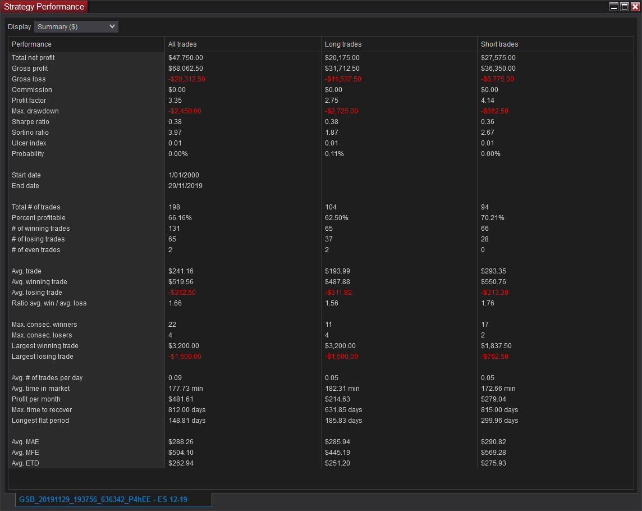This screenshot has width=642, height=511.
Task: Click the Strategy Performance title tab
Action: point(44,7)
